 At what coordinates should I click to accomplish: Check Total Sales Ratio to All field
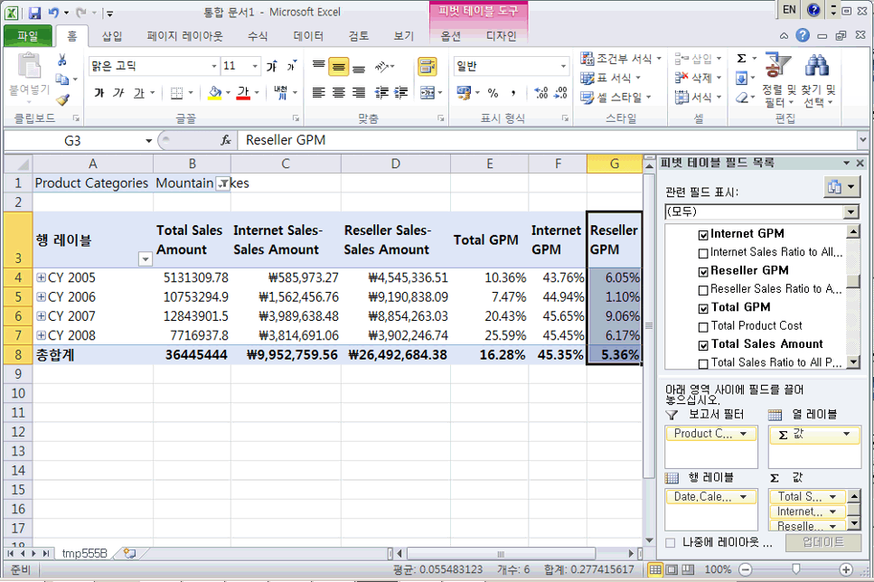click(x=703, y=363)
